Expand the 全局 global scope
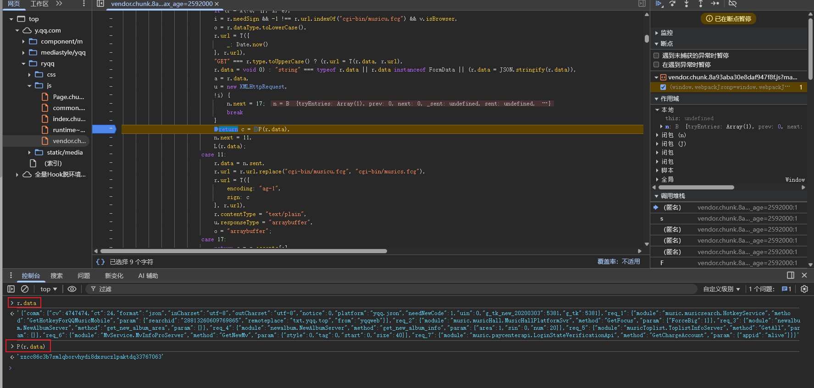This screenshot has width=814, height=388. (x=657, y=179)
